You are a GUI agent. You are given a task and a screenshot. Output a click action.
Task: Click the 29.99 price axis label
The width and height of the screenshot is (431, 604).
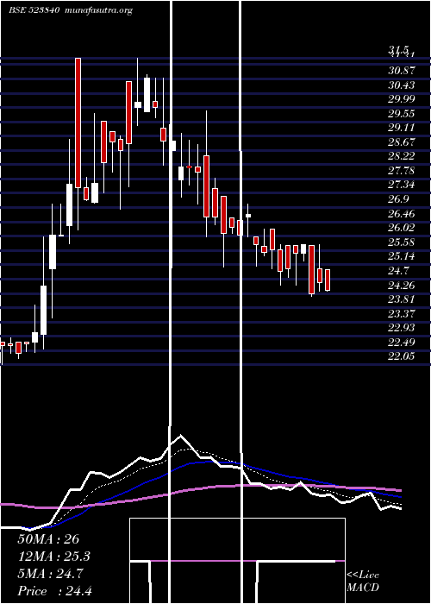402,99
